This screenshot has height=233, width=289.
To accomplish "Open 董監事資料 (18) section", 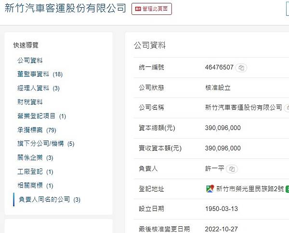I will pyautogui.click(x=40, y=74).
